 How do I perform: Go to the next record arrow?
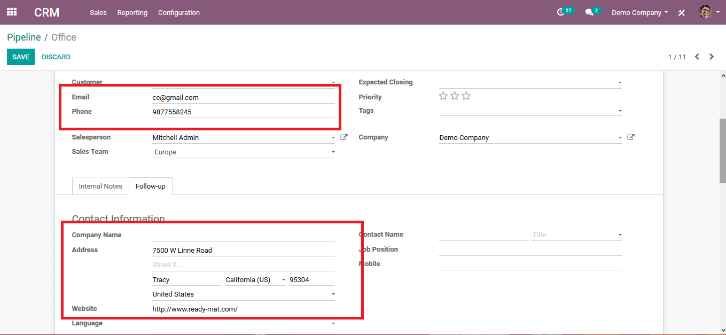coord(712,57)
